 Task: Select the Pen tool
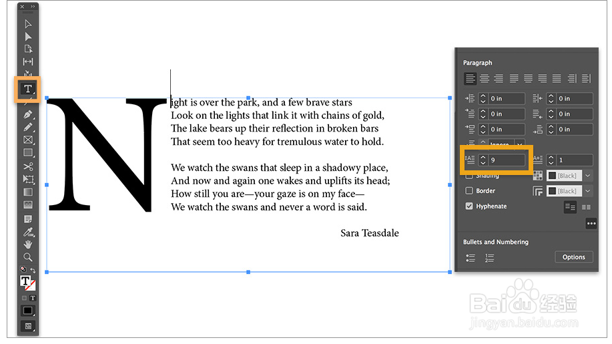28,115
